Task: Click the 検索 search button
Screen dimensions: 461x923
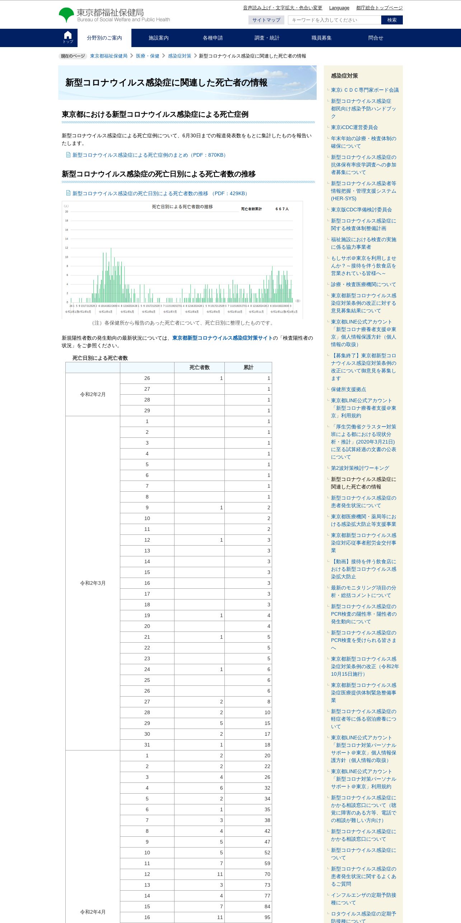Action: click(x=392, y=20)
